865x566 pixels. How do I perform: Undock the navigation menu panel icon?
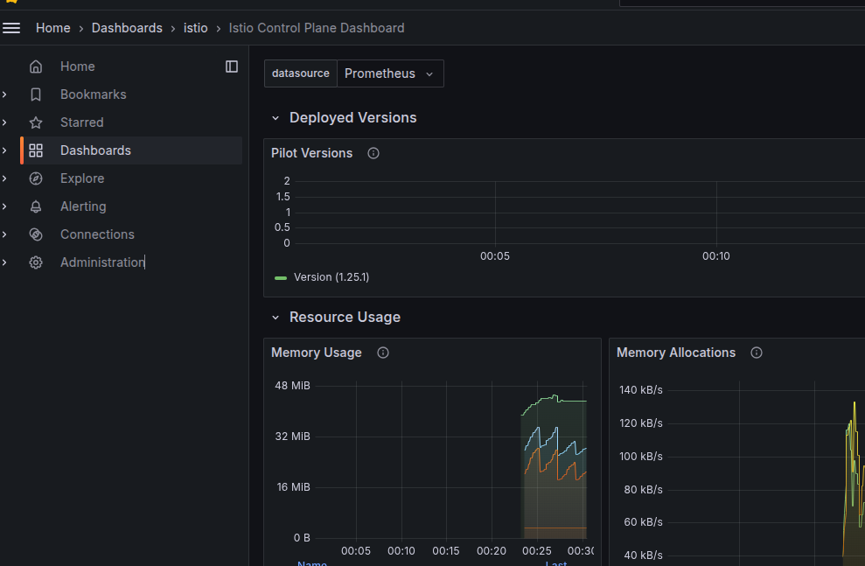(232, 66)
